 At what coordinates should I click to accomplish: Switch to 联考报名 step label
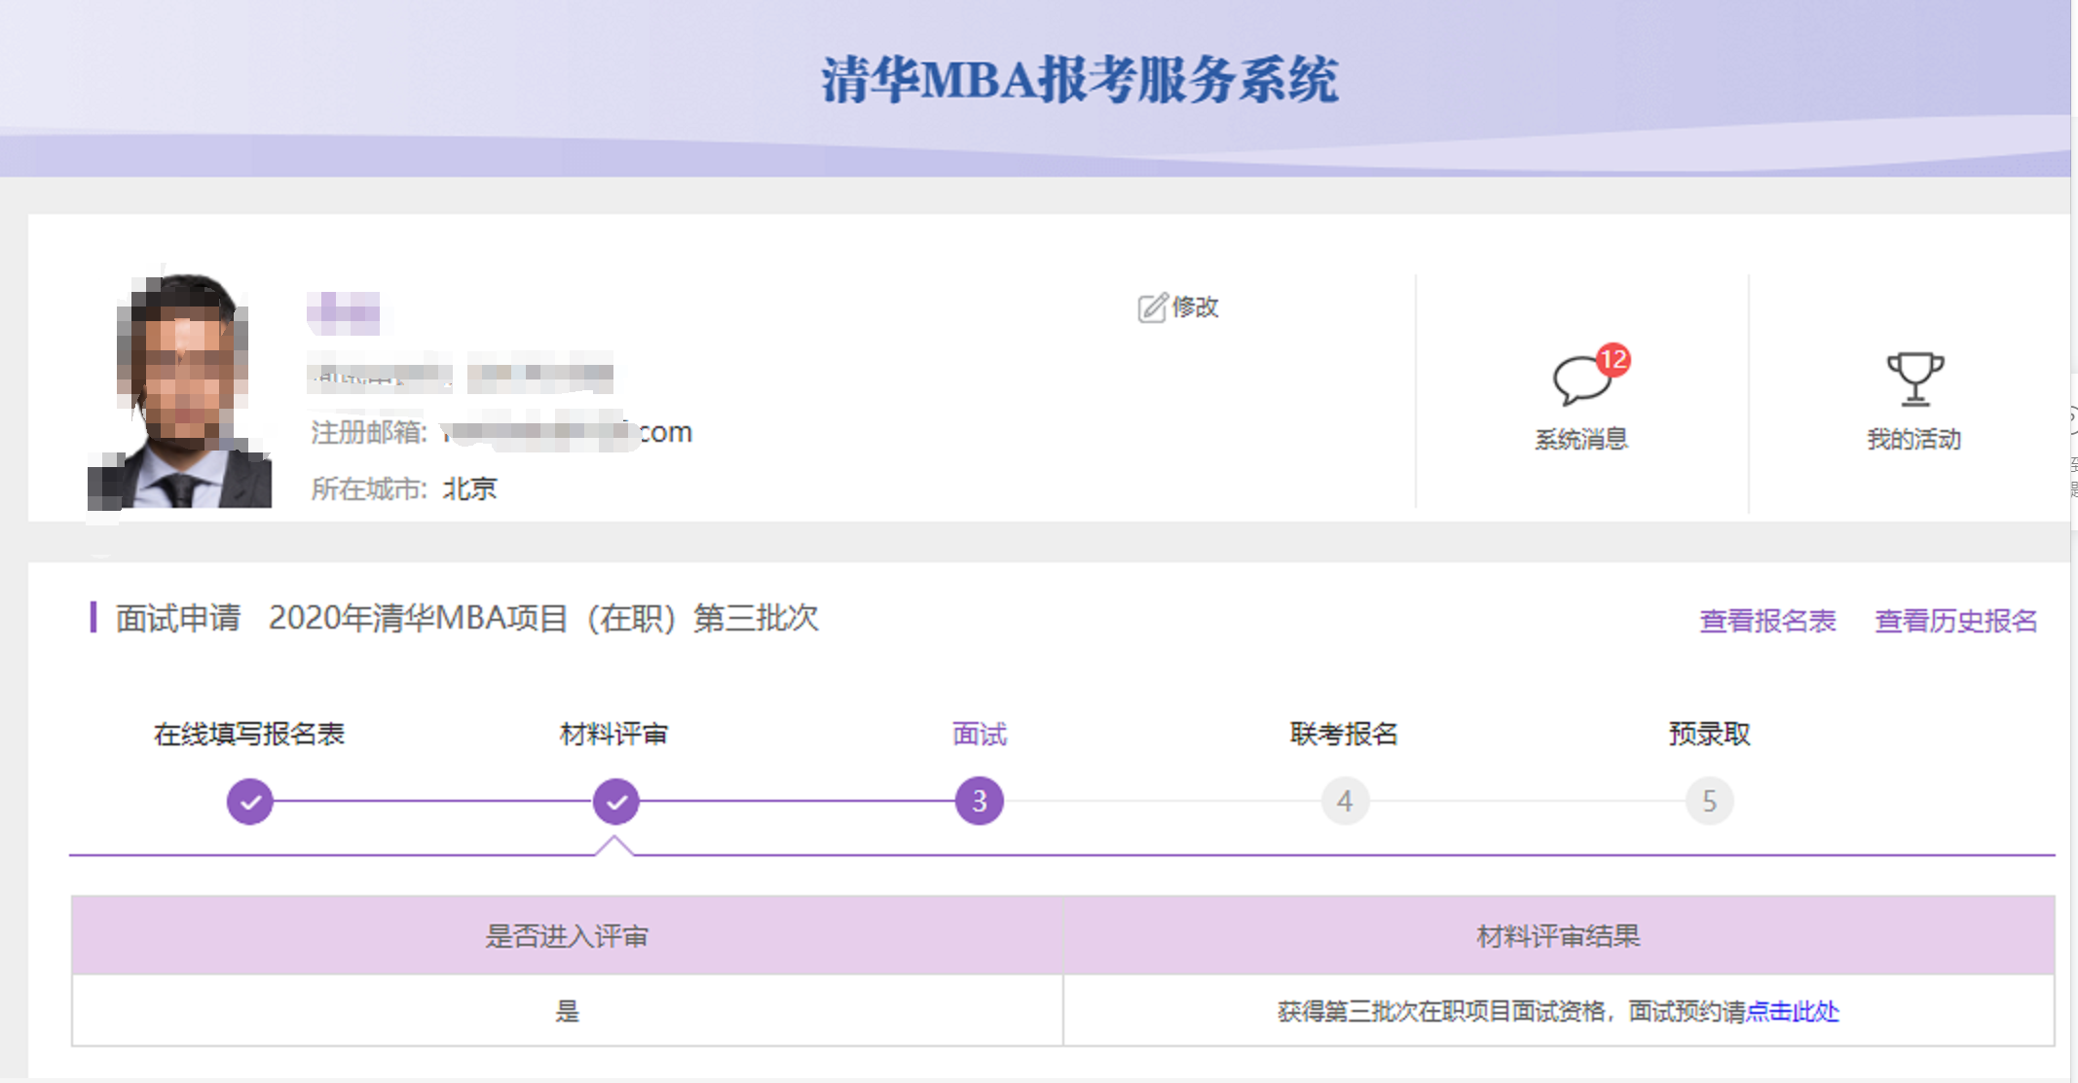pyautogui.click(x=1345, y=734)
